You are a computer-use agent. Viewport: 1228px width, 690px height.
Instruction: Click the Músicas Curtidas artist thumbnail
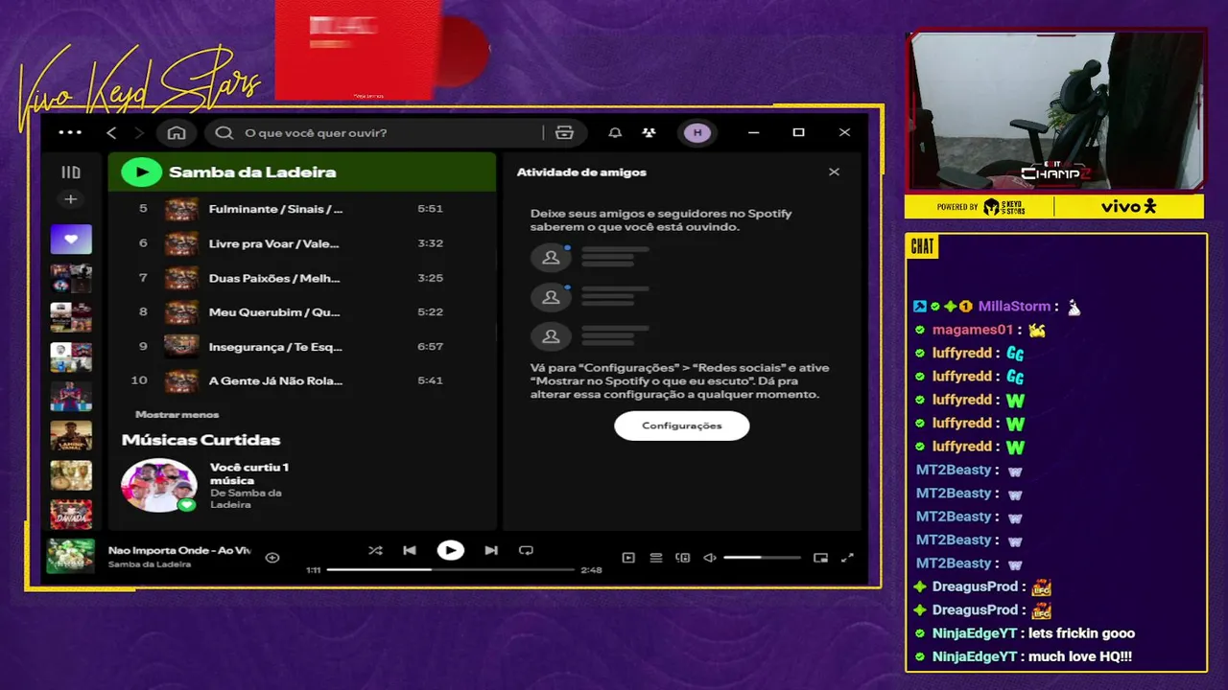tap(159, 485)
